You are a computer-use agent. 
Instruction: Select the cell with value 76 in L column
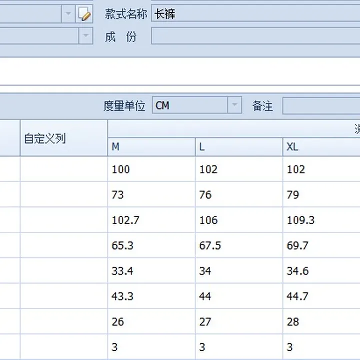[x=238, y=195]
